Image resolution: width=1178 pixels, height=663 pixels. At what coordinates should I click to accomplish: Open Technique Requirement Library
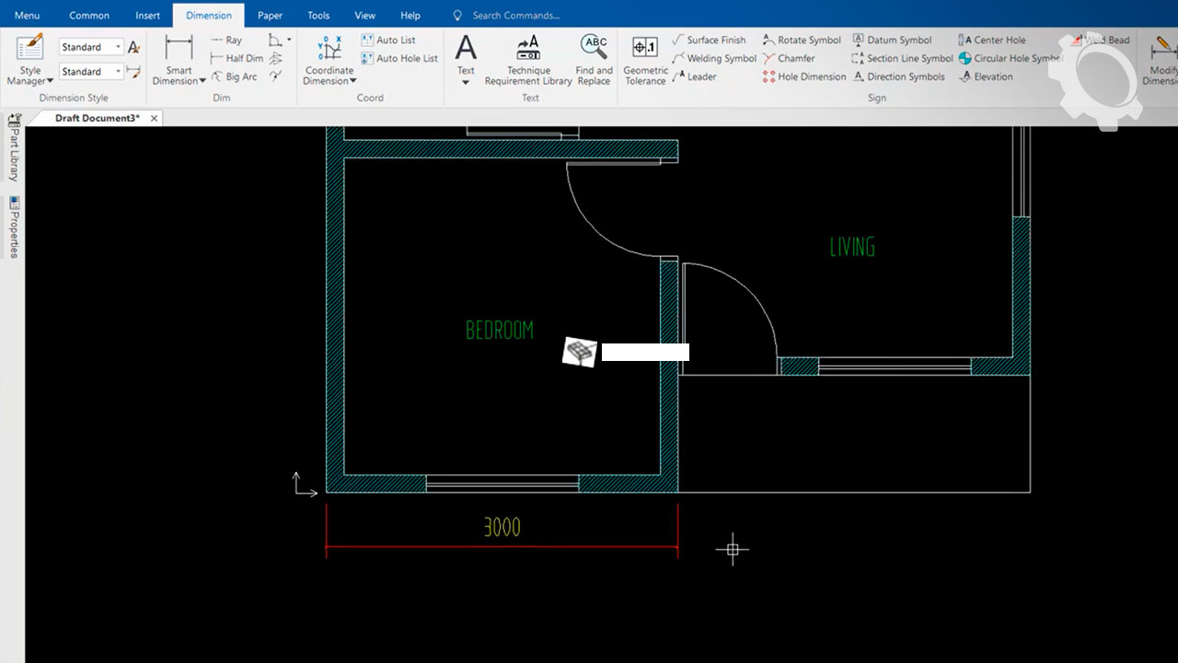[x=528, y=59]
